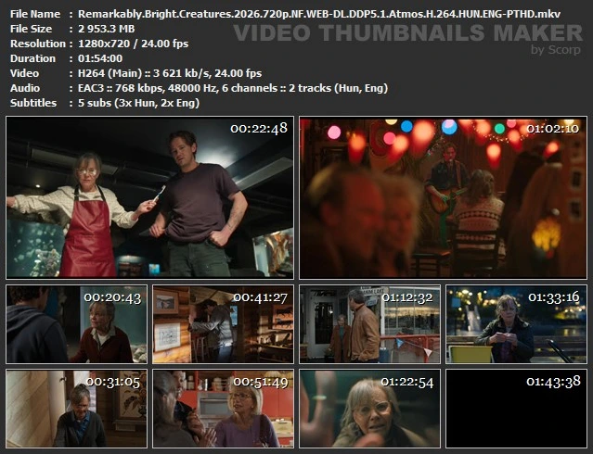Click the Duration label
The image size is (593, 454).
click(x=32, y=58)
